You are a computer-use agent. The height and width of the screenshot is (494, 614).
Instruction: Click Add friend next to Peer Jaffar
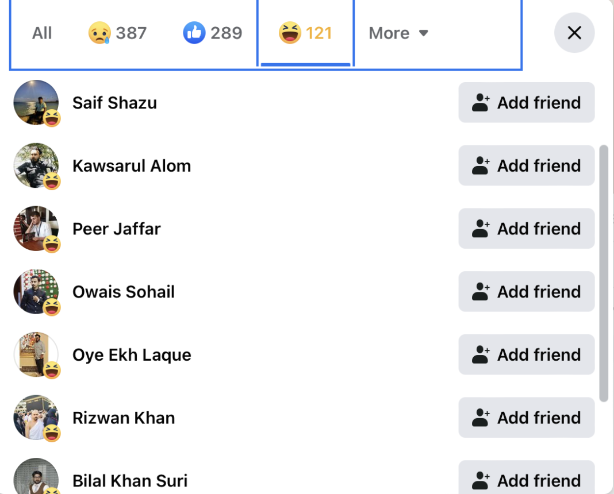tap(526, 229)
